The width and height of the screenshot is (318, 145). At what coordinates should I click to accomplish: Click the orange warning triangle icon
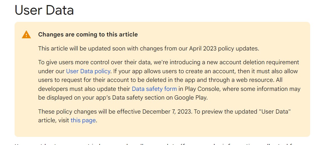(x=26, y=34)
